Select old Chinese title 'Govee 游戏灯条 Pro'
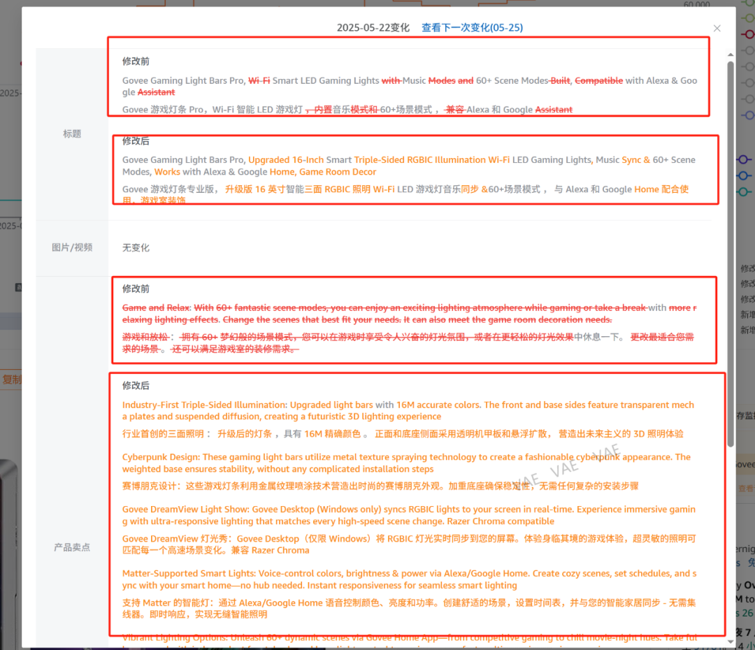The width and height of the screenshot is (755, 650). [x=347, y=110]
